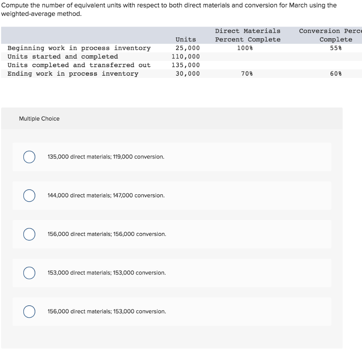Choose radio button for 144,000 materials; 147,000 conversion
The width and height of the screenshot is (362, 352).
click(x=29, y=196)
